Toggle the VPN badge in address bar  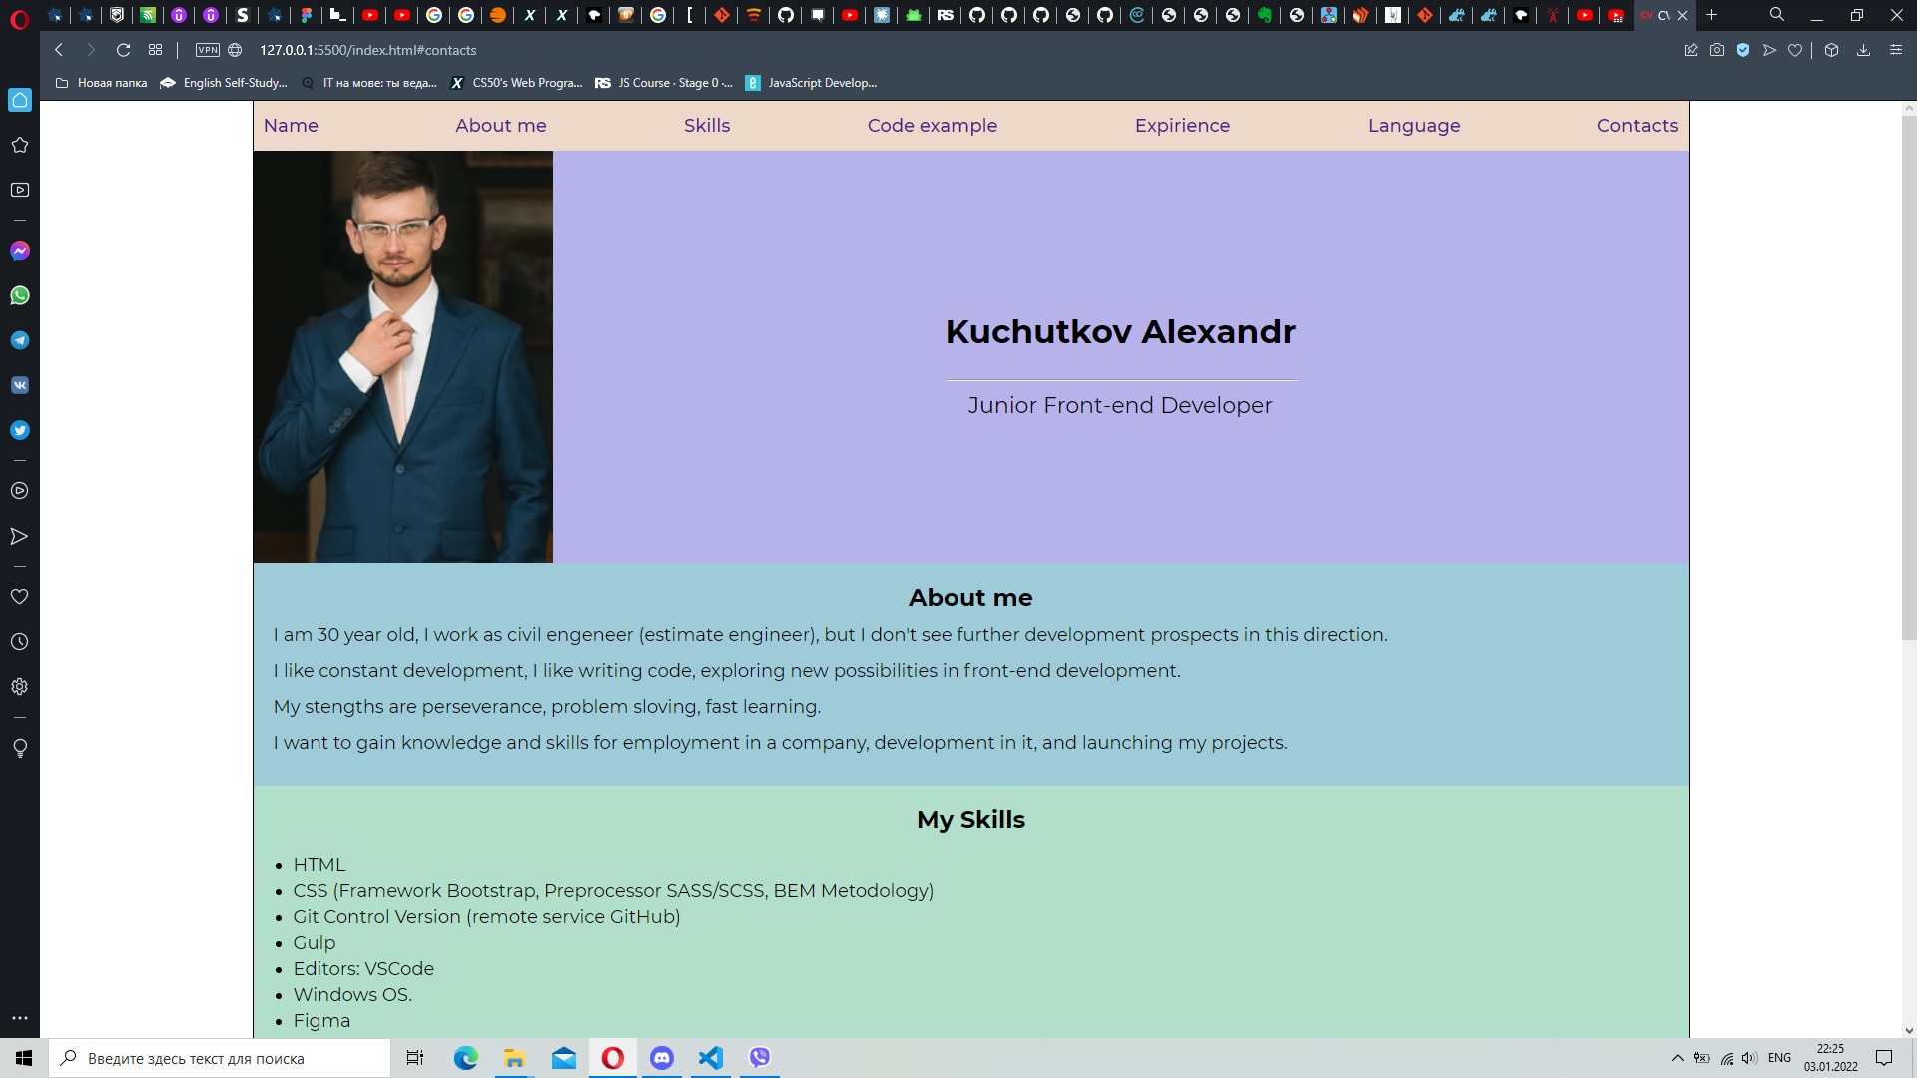(x=208, y=50)
